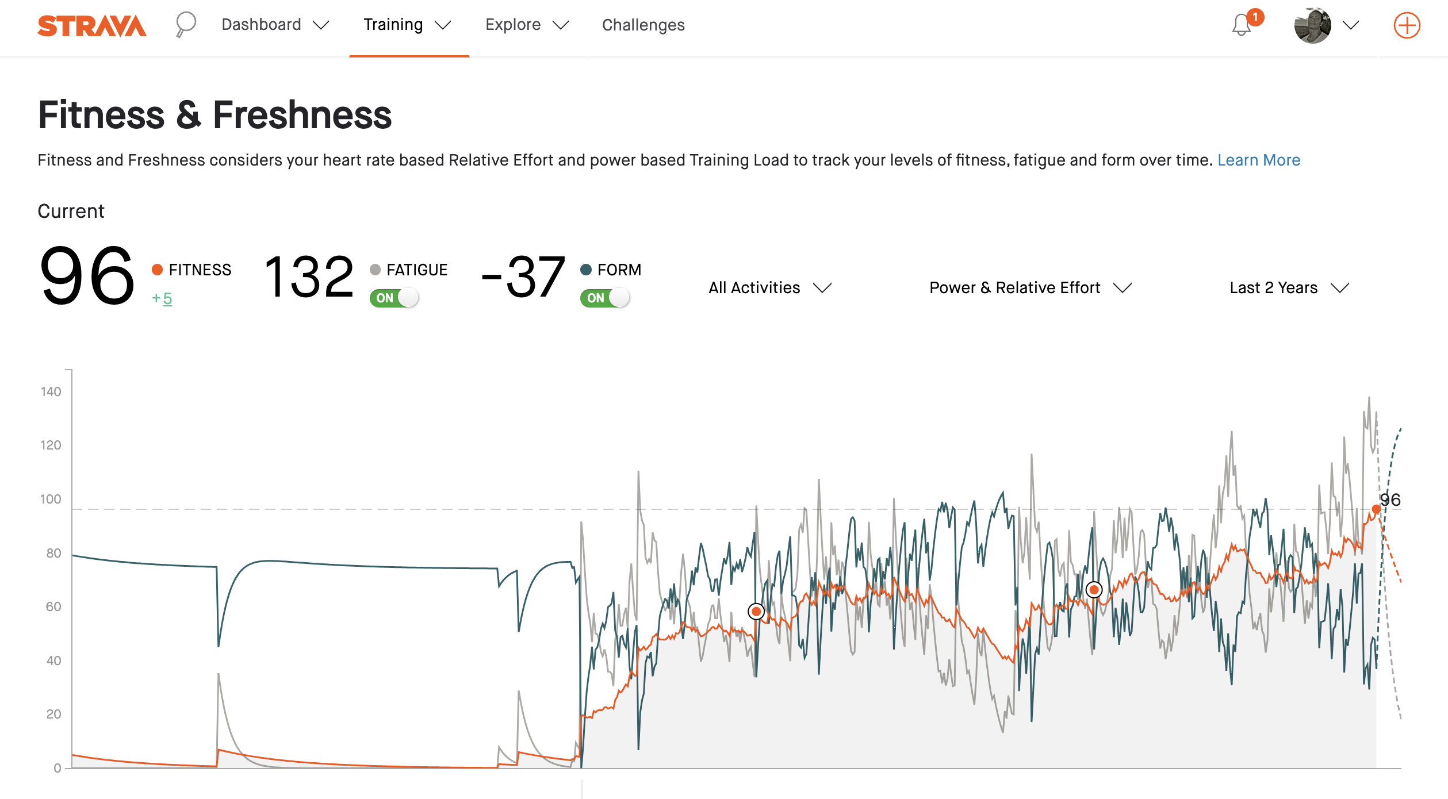This screenshot has height=799, width=1448.
Task: Click the Strava logo
Action: point(91,26)
